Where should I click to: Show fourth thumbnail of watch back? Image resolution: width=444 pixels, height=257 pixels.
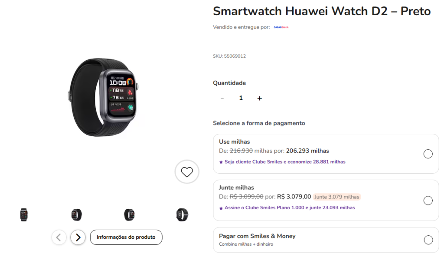click(182, 215)
